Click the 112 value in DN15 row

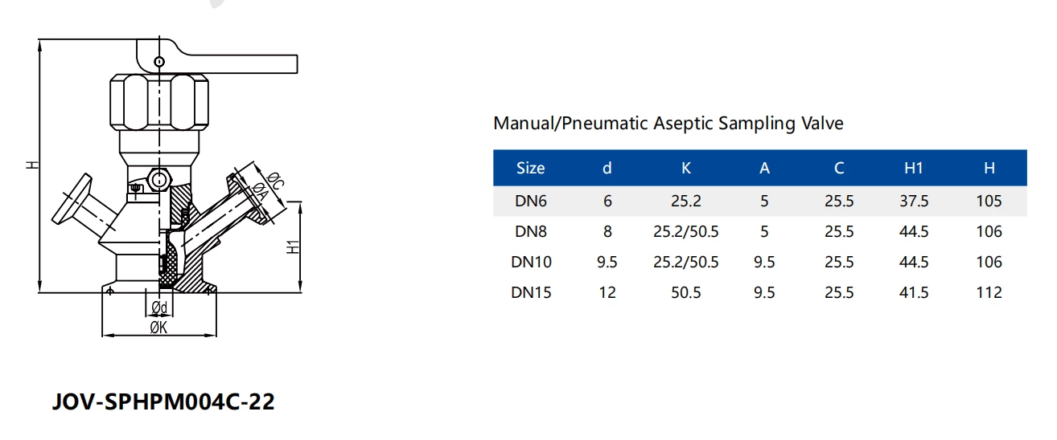989,292
